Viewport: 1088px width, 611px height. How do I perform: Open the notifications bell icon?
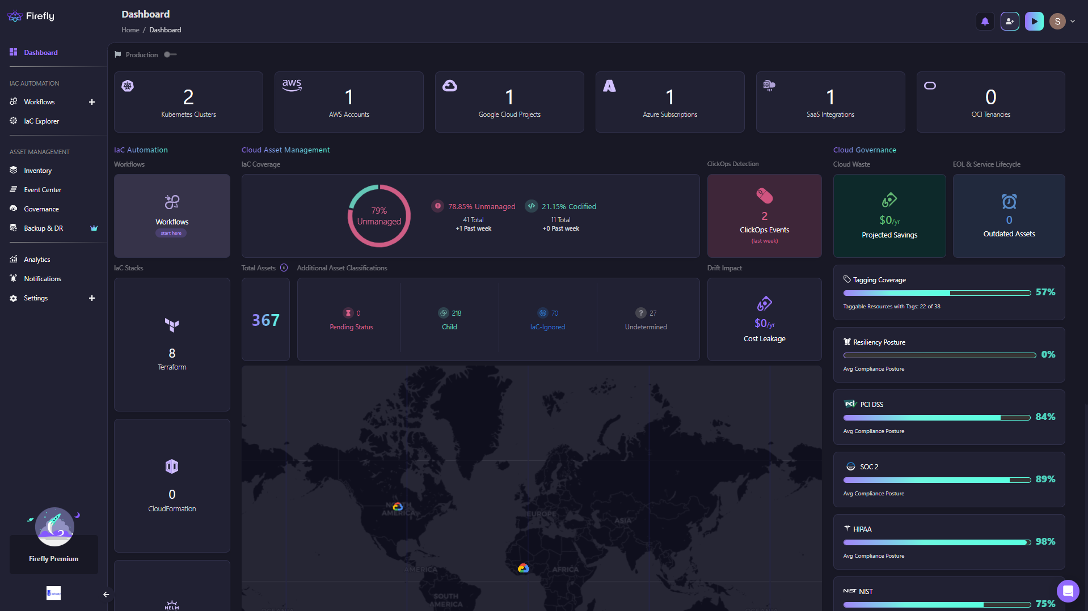[985, 22]
